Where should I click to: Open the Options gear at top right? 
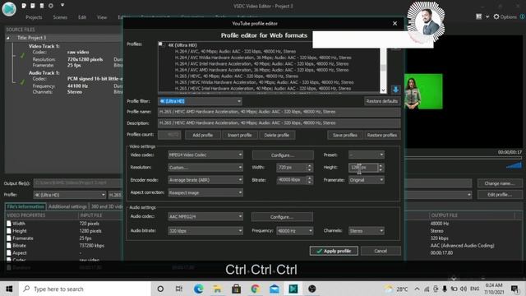tap(505, 16)
